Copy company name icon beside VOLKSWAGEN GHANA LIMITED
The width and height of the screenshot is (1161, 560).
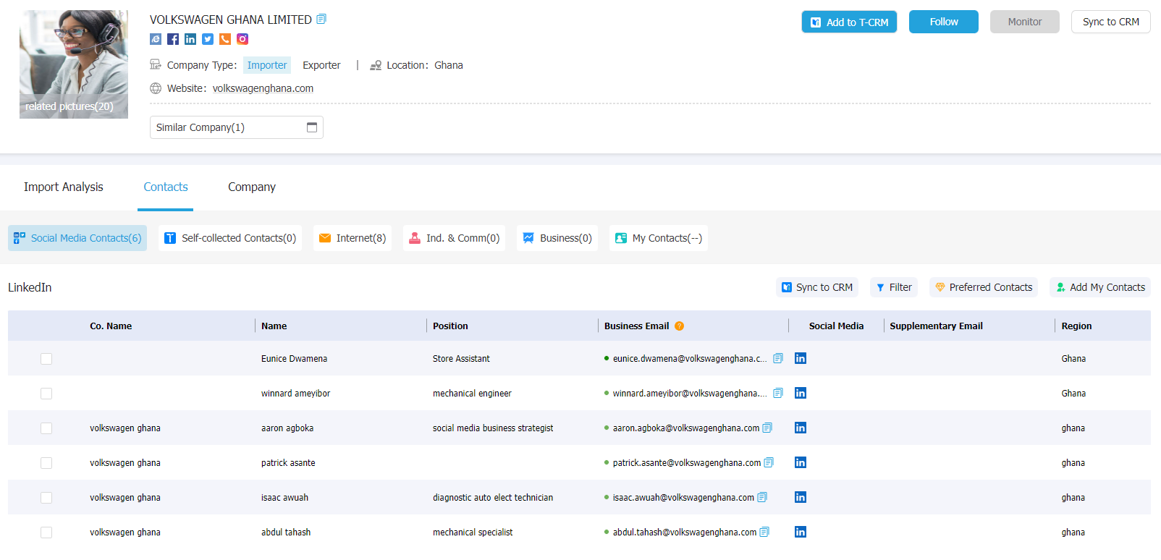(321, 19)
